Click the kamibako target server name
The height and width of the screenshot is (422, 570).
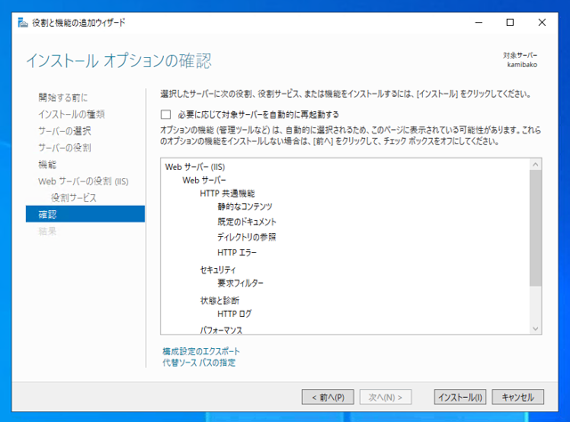pos(522,65)
